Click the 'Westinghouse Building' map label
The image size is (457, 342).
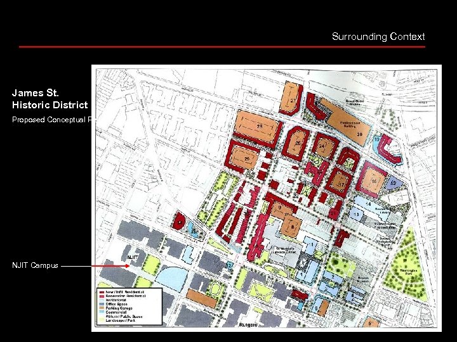[x=350, y=125]
